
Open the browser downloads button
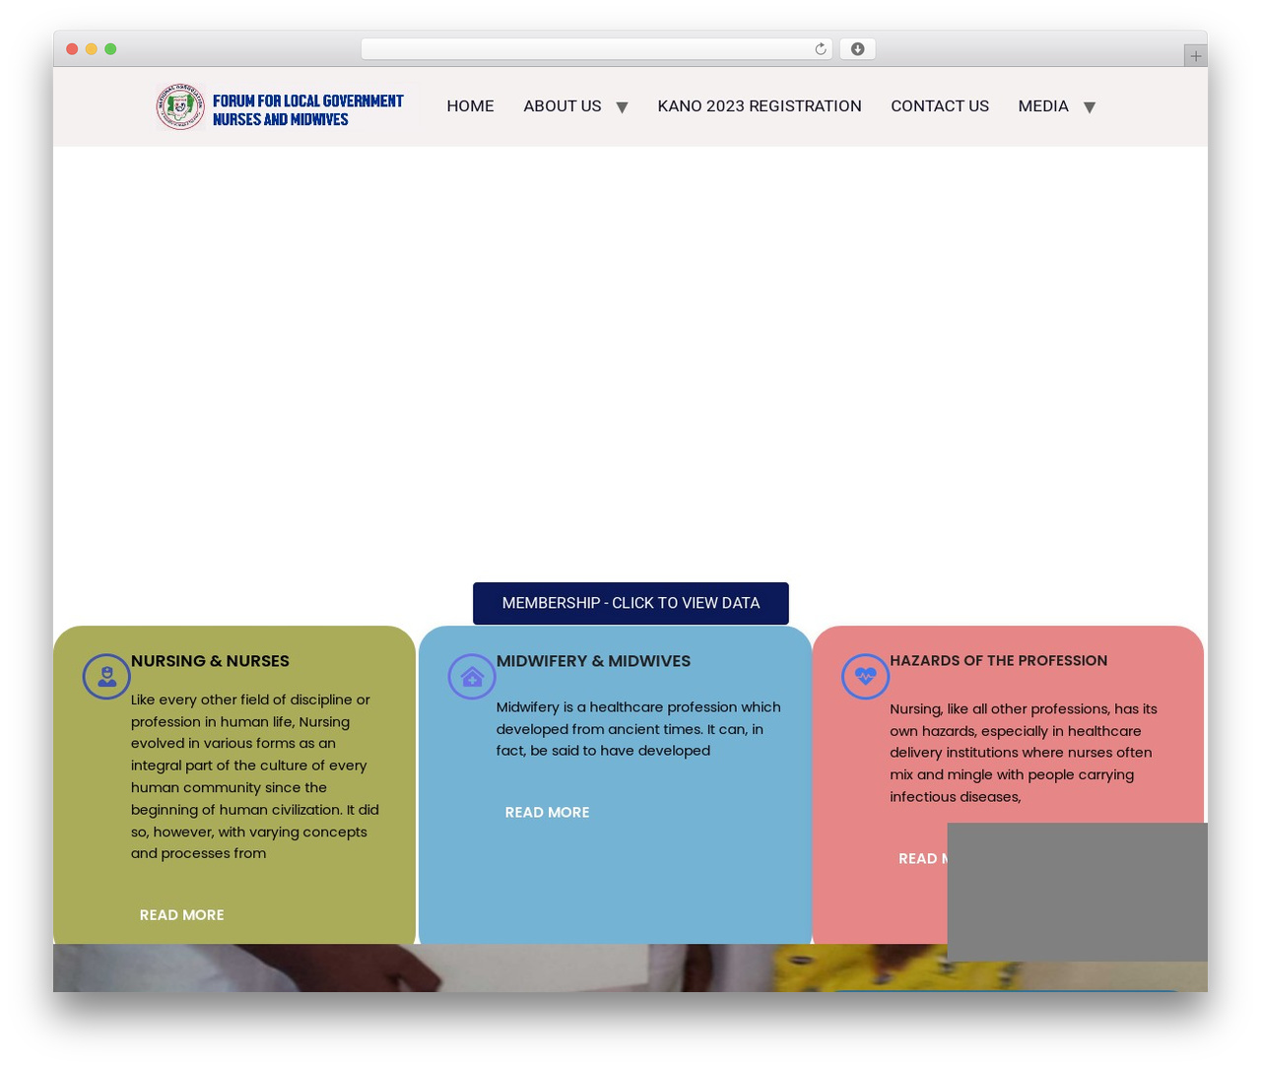coord(857,49)
